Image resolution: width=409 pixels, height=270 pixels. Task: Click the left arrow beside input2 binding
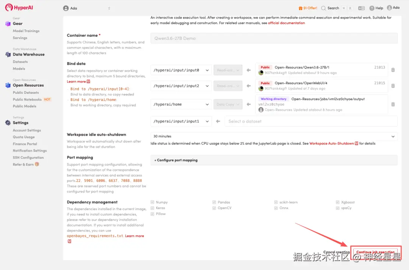point(248,86)
